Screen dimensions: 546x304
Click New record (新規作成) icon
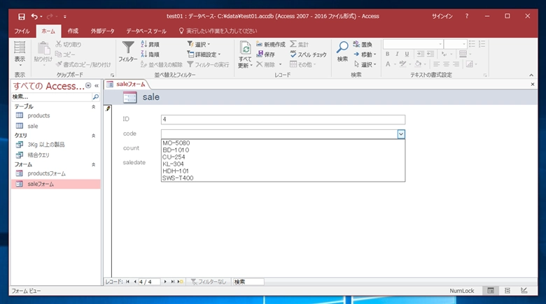click(x=259, y=44)
